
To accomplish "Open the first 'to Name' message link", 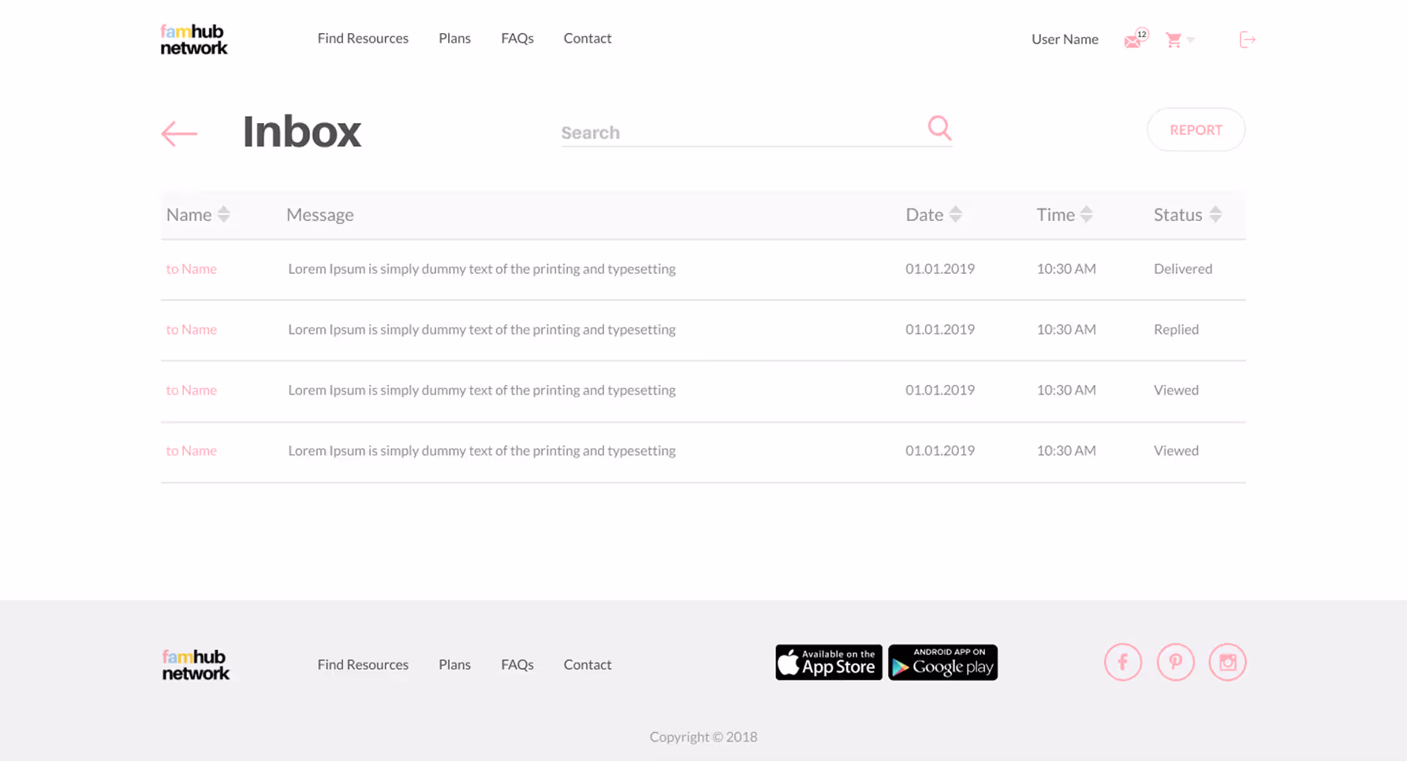I will coord(191,268).
